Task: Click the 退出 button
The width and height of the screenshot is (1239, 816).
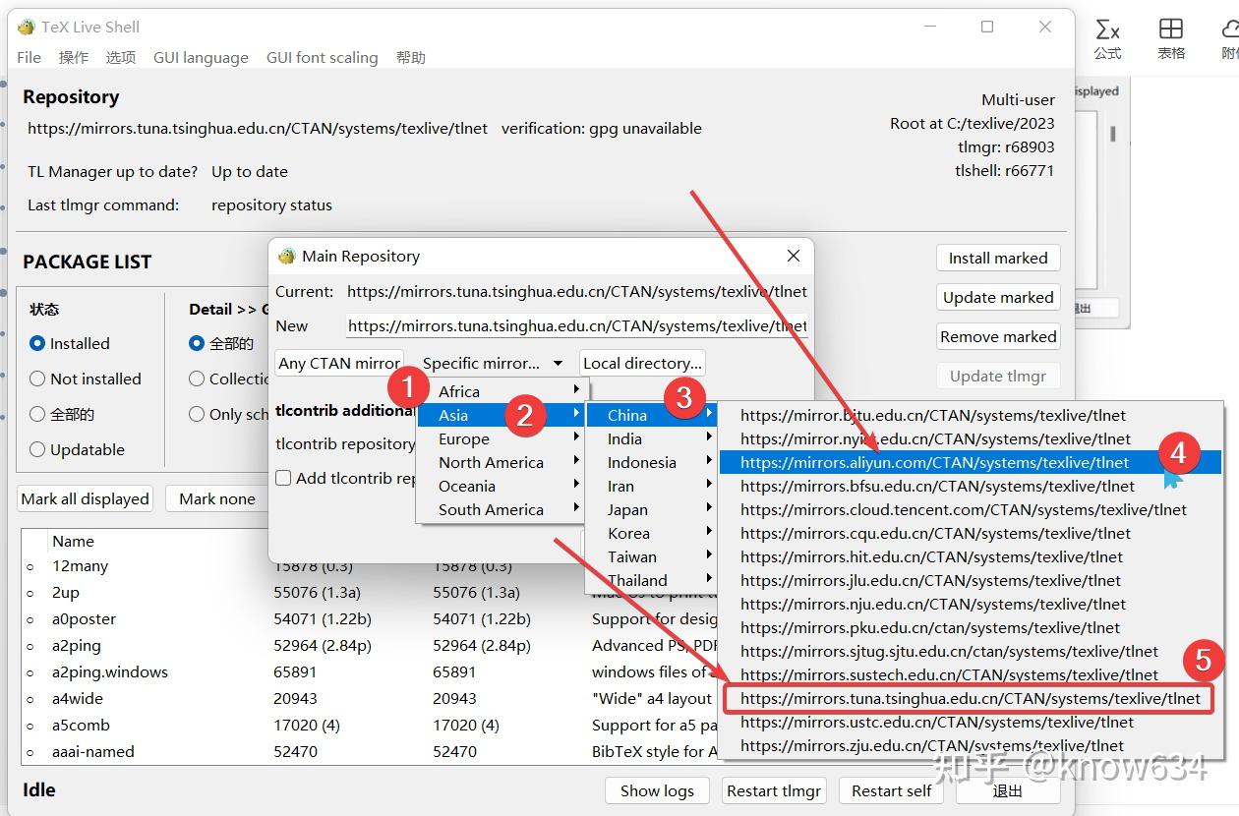Action: pyautogui.click(x=1007, y=790)
